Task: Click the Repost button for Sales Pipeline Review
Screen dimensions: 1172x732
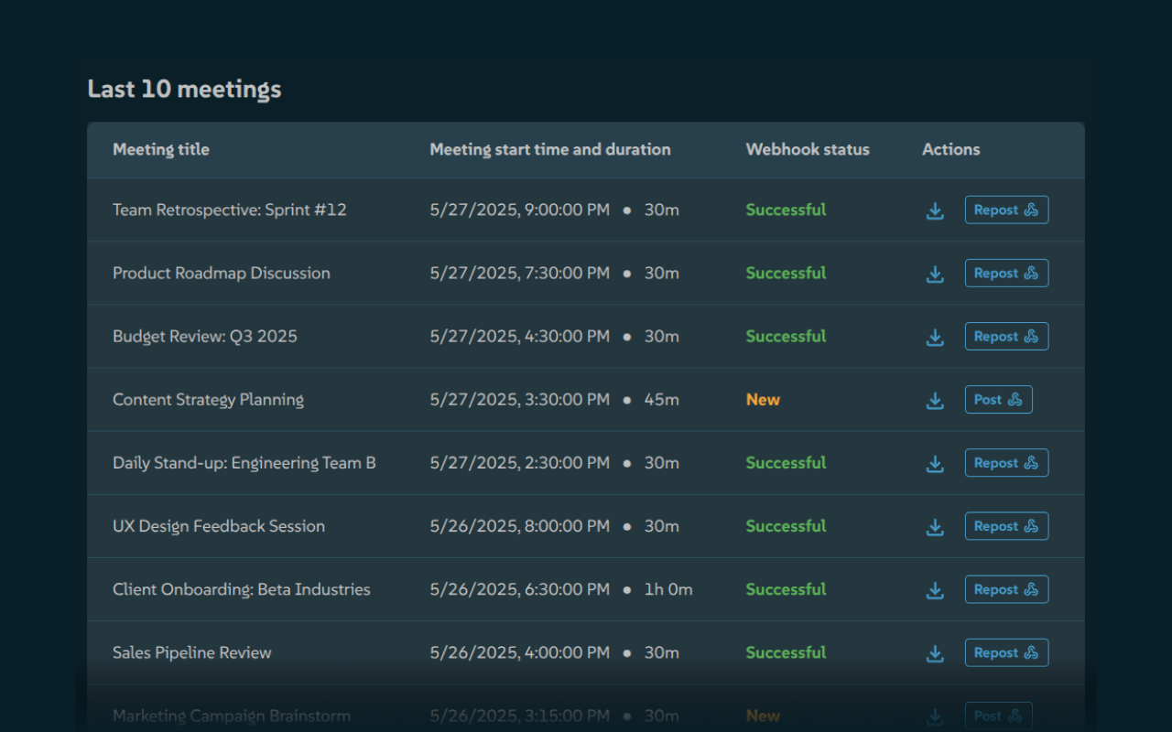Action: click(x=1006, y=652)
